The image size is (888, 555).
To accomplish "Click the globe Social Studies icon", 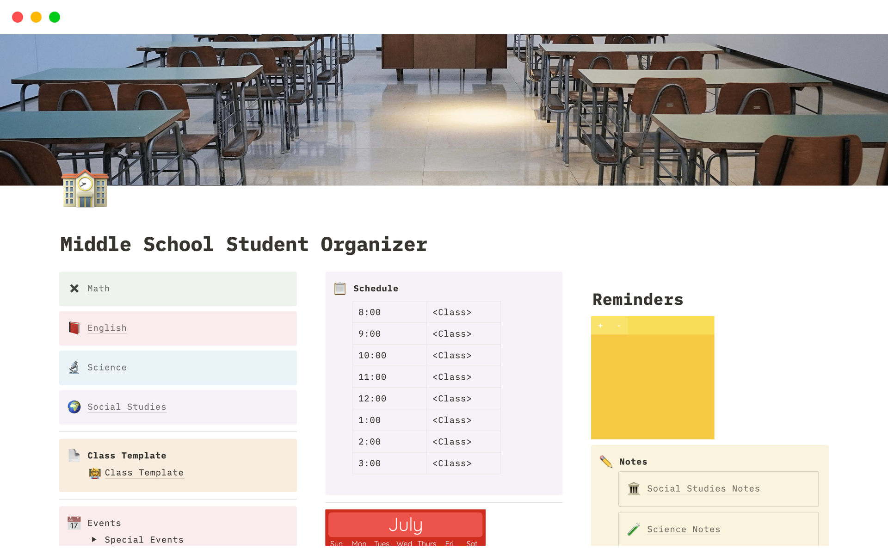I will 74,407.
